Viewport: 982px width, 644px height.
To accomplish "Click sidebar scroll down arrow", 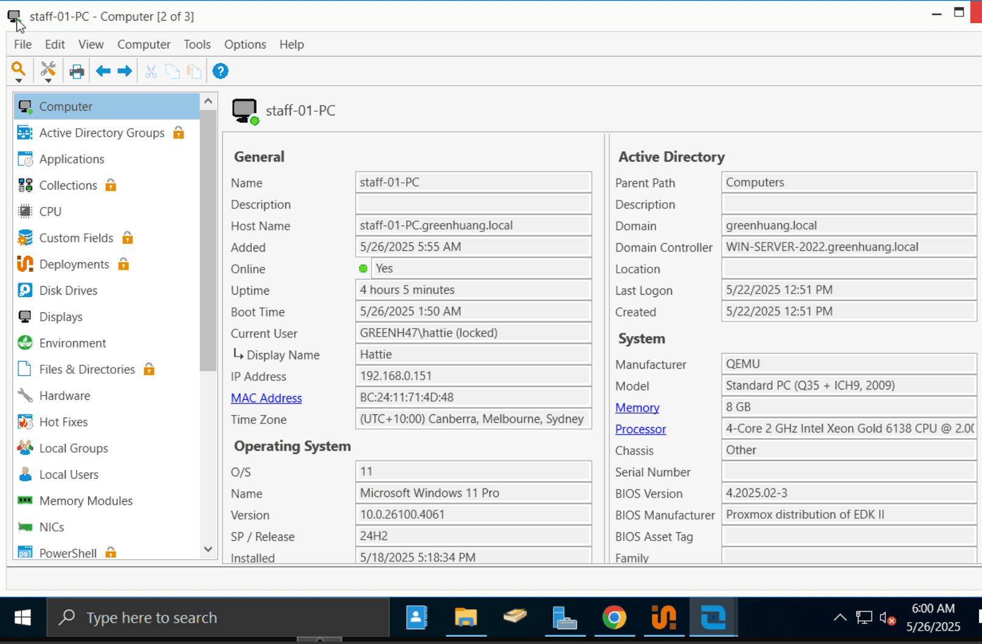I will pyautogui.click(x=208, y=549).
